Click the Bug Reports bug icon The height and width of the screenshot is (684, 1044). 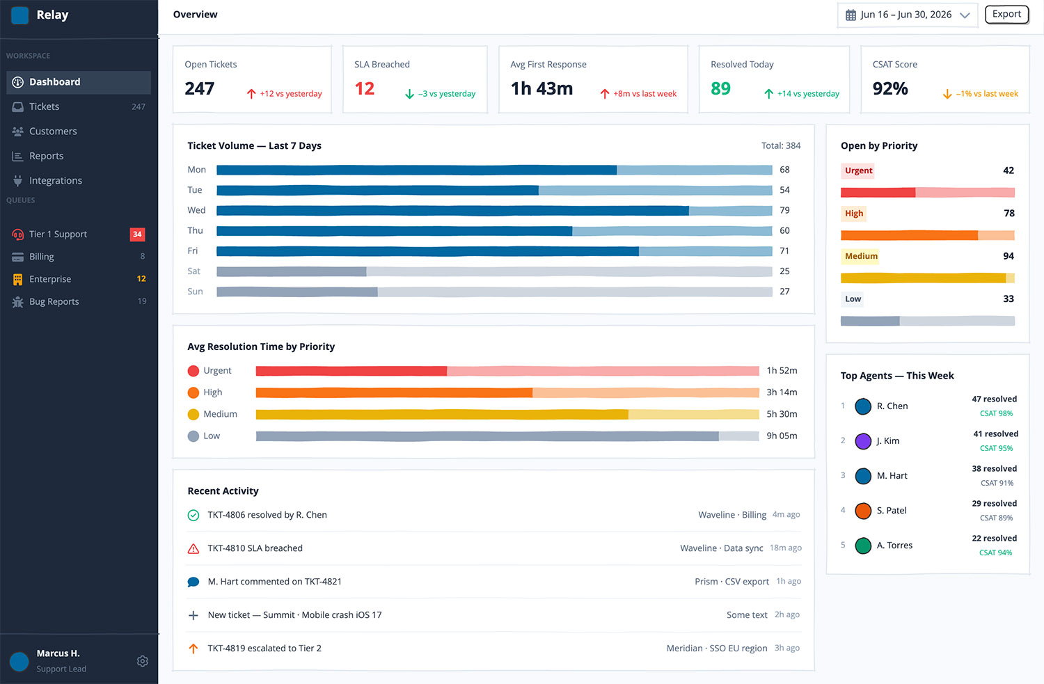click(x=18, y=302)
